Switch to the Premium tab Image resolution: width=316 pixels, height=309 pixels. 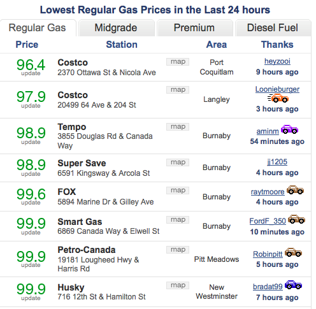tap(194, 28)
